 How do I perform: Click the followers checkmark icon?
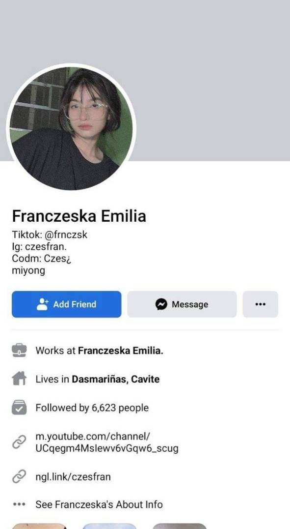(19, 408)
